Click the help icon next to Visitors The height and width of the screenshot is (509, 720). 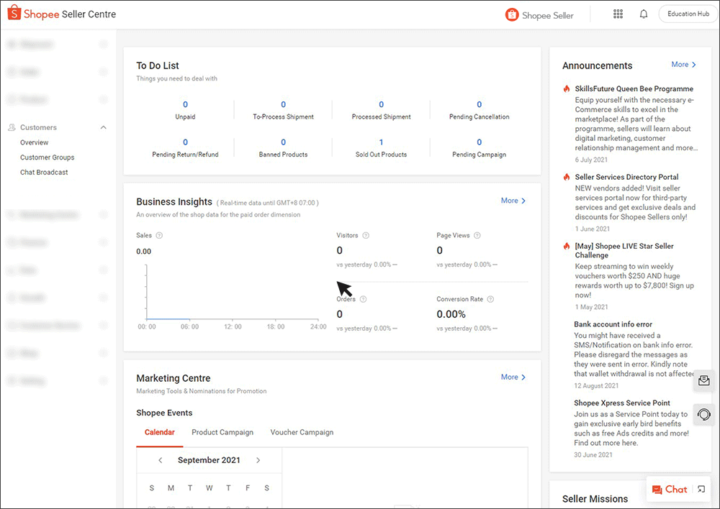(x=366, y=236)
